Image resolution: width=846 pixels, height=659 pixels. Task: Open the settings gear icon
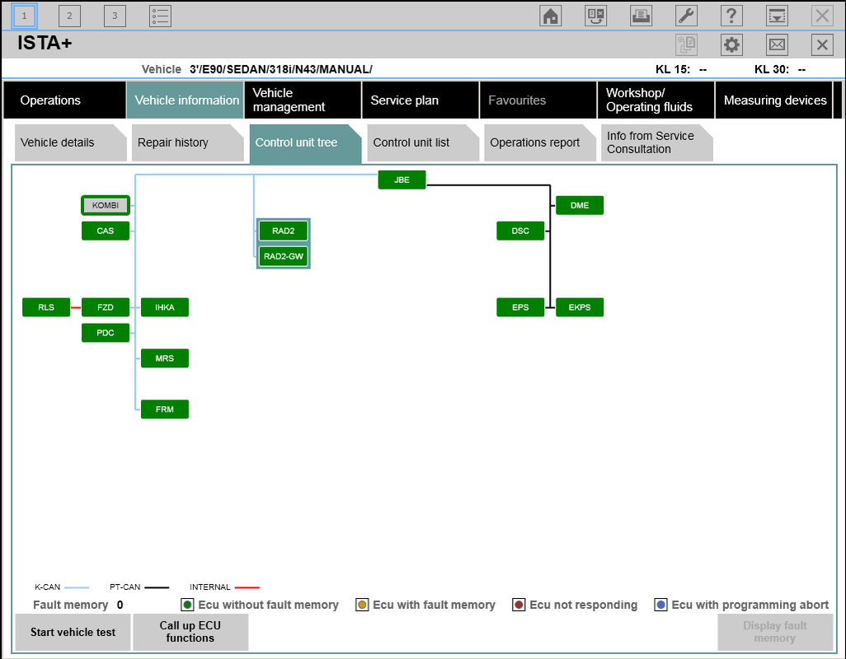coord(731,44)
